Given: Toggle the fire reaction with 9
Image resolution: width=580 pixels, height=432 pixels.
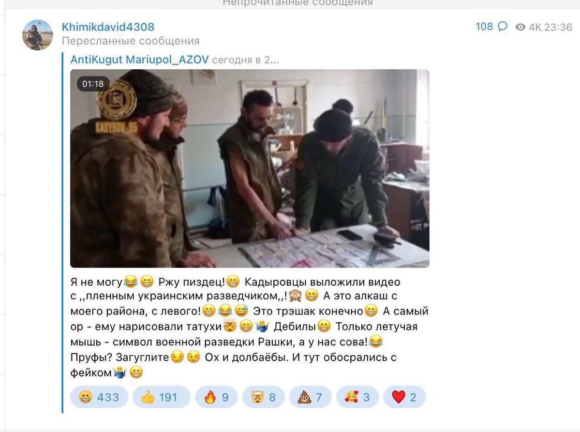Looking at the screenshot, I should point(216,397).
